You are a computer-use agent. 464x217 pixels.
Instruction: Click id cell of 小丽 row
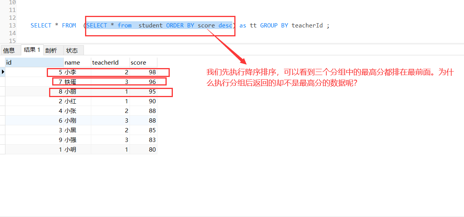(x=34, y=92)
